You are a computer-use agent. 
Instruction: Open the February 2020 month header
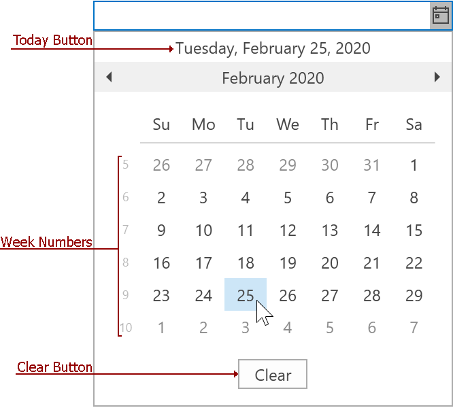point(273,78)
